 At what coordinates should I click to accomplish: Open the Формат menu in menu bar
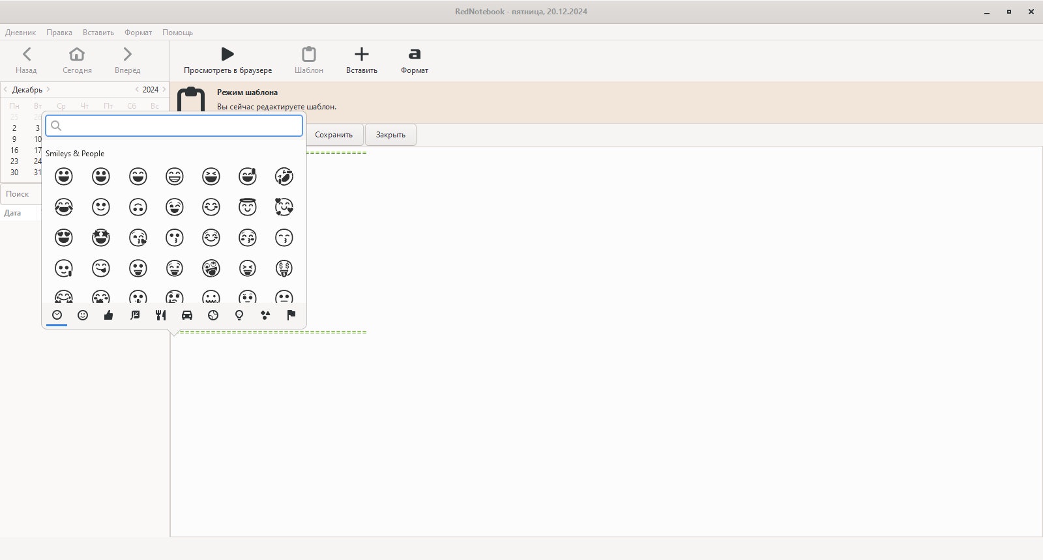[138, 33]
